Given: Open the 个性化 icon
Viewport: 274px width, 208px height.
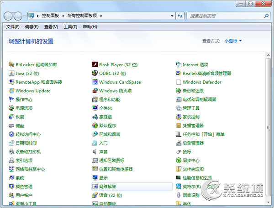Looking at the screenshot, I should coord(95,108).
